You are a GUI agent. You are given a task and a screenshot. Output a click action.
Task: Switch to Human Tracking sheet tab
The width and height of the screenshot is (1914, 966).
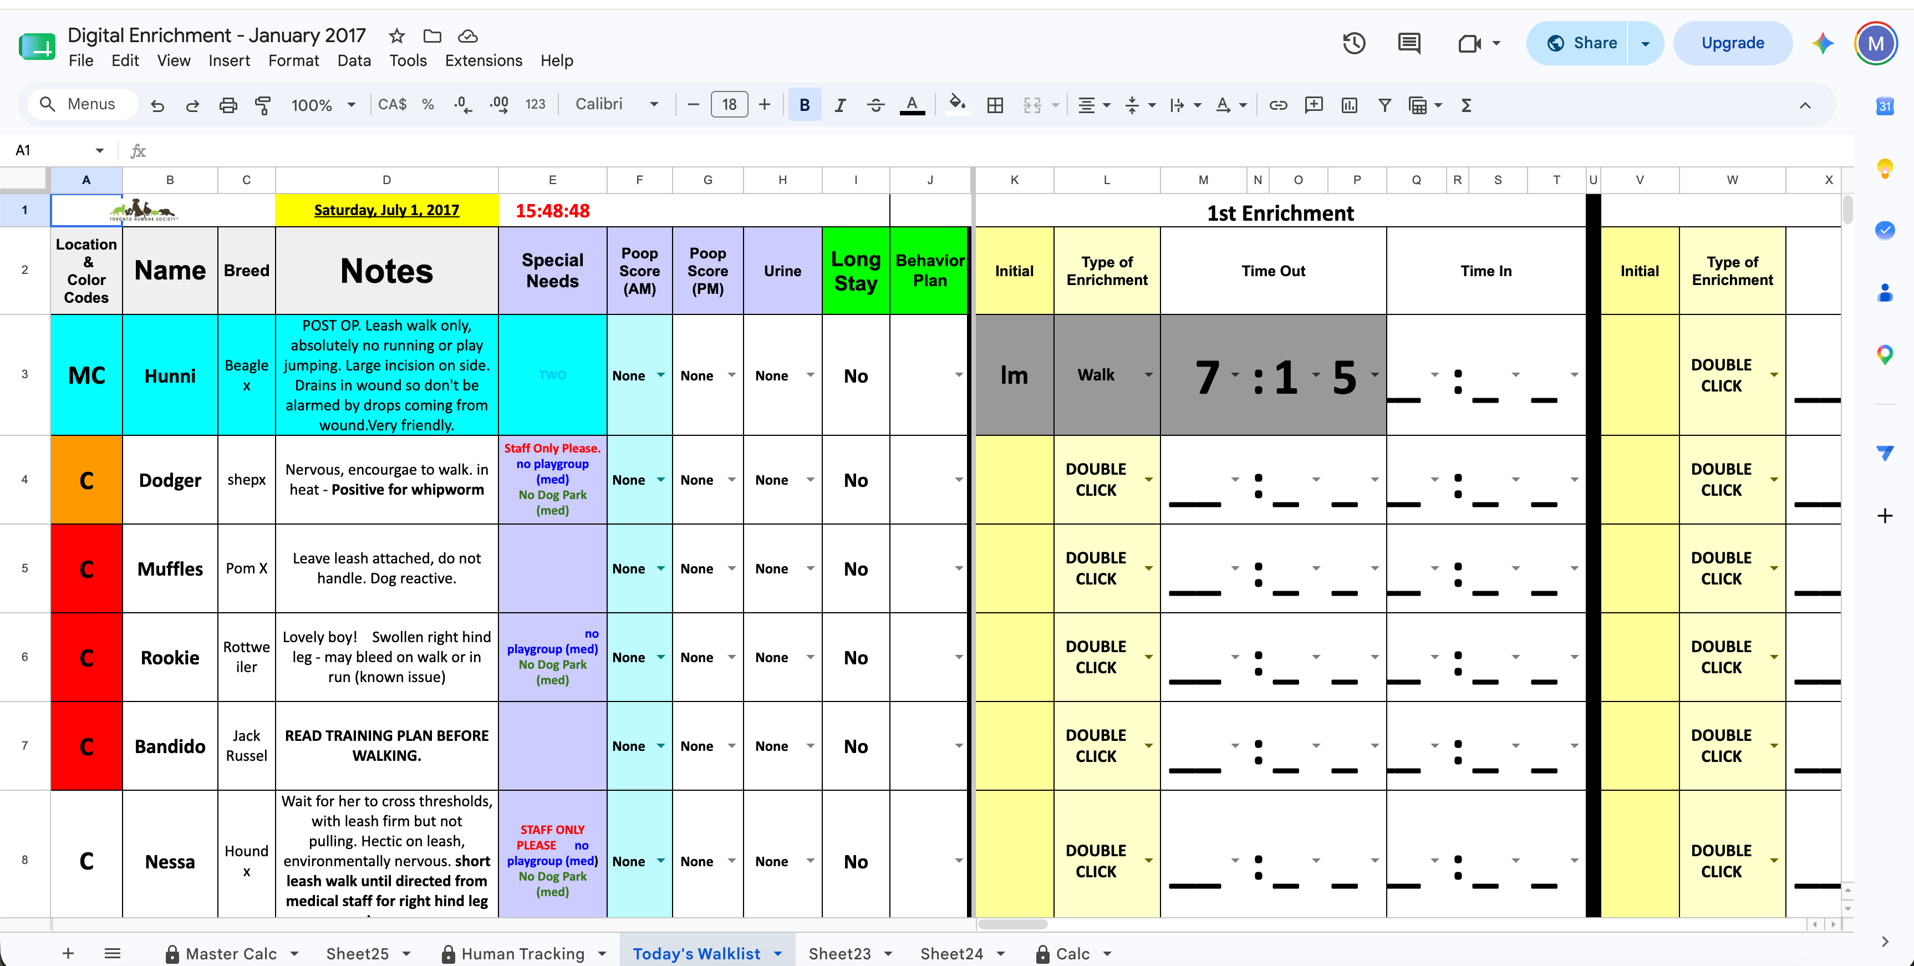[x=522, y=953]
